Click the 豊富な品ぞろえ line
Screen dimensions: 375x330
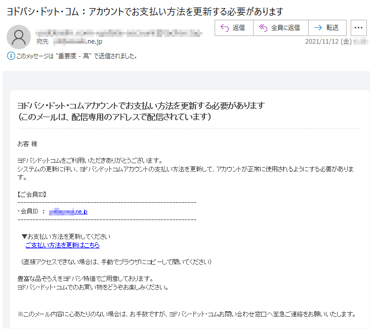pos(86,279)
